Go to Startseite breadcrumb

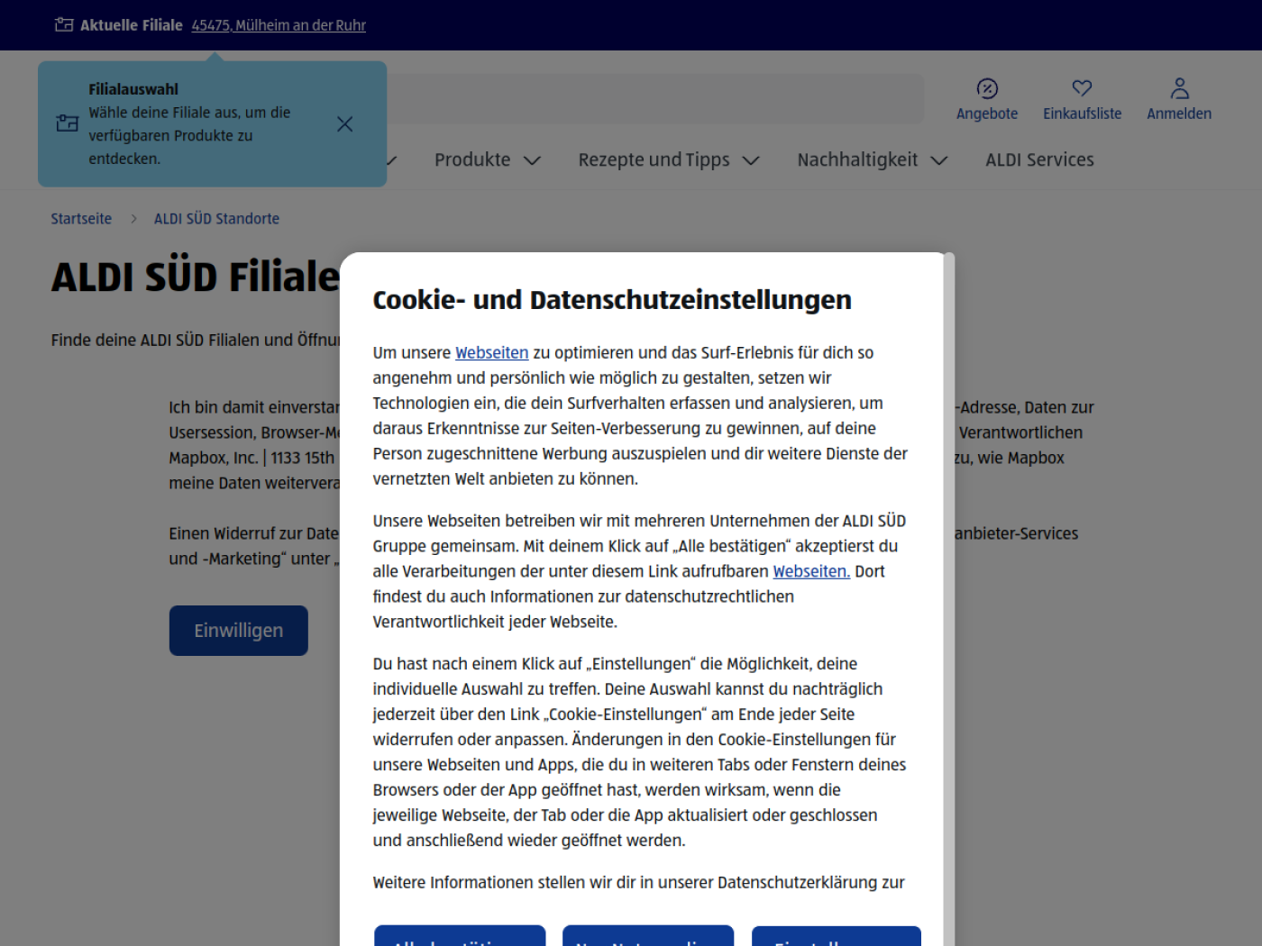pyautogui.click(x=81, y=219)
